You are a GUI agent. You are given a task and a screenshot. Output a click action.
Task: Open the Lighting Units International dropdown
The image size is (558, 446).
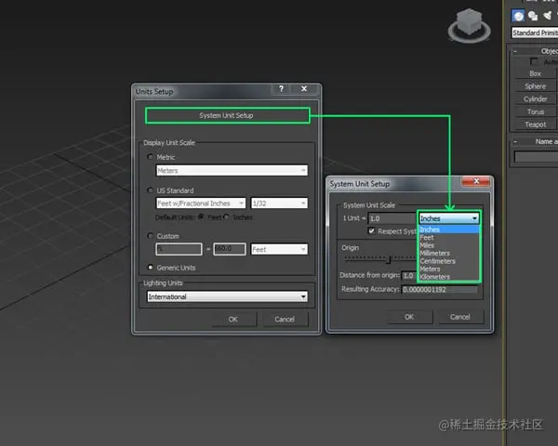[x=228, y=296]
